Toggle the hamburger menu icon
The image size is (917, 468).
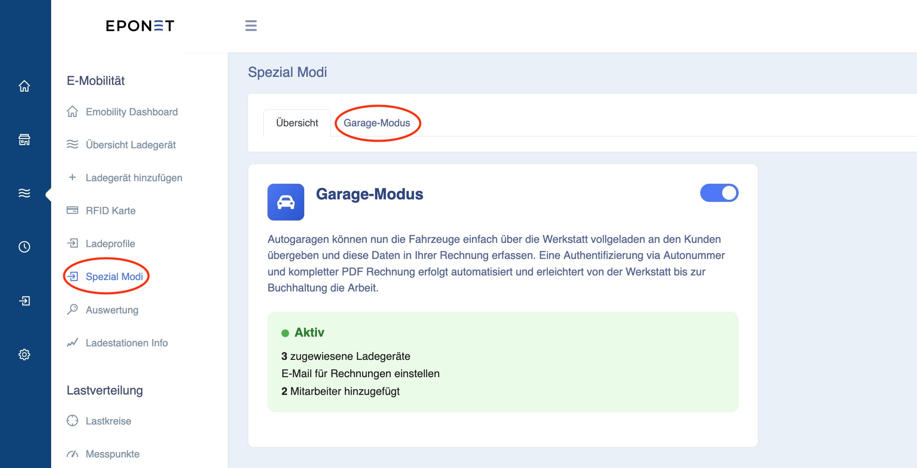251,26
